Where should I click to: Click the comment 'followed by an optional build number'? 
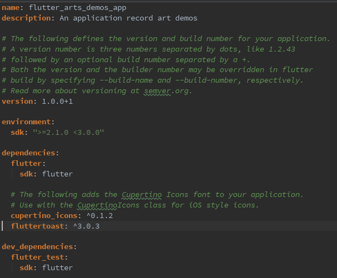click(x=126, y=59)
